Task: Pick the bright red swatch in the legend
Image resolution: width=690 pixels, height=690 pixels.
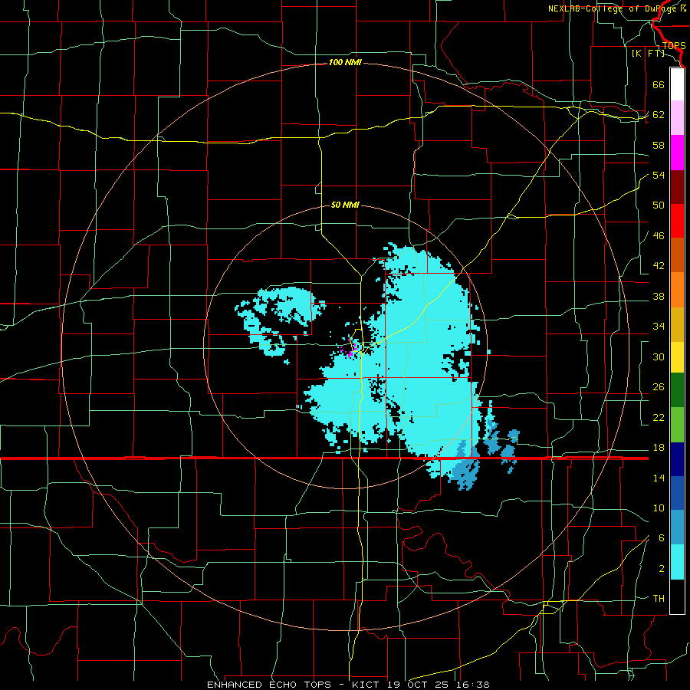Action: [677, 221]
